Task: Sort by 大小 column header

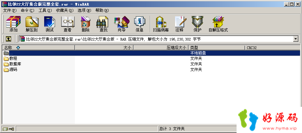Action: click(104, 47)
